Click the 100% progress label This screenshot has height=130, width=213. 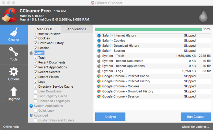(x=207, y=29)
